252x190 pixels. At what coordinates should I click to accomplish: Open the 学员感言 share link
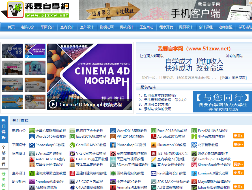coord(239,78)
